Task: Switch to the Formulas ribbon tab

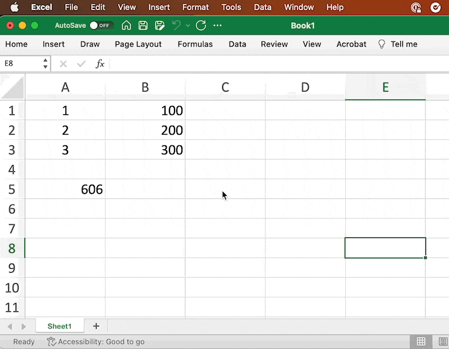Action: 195,44
